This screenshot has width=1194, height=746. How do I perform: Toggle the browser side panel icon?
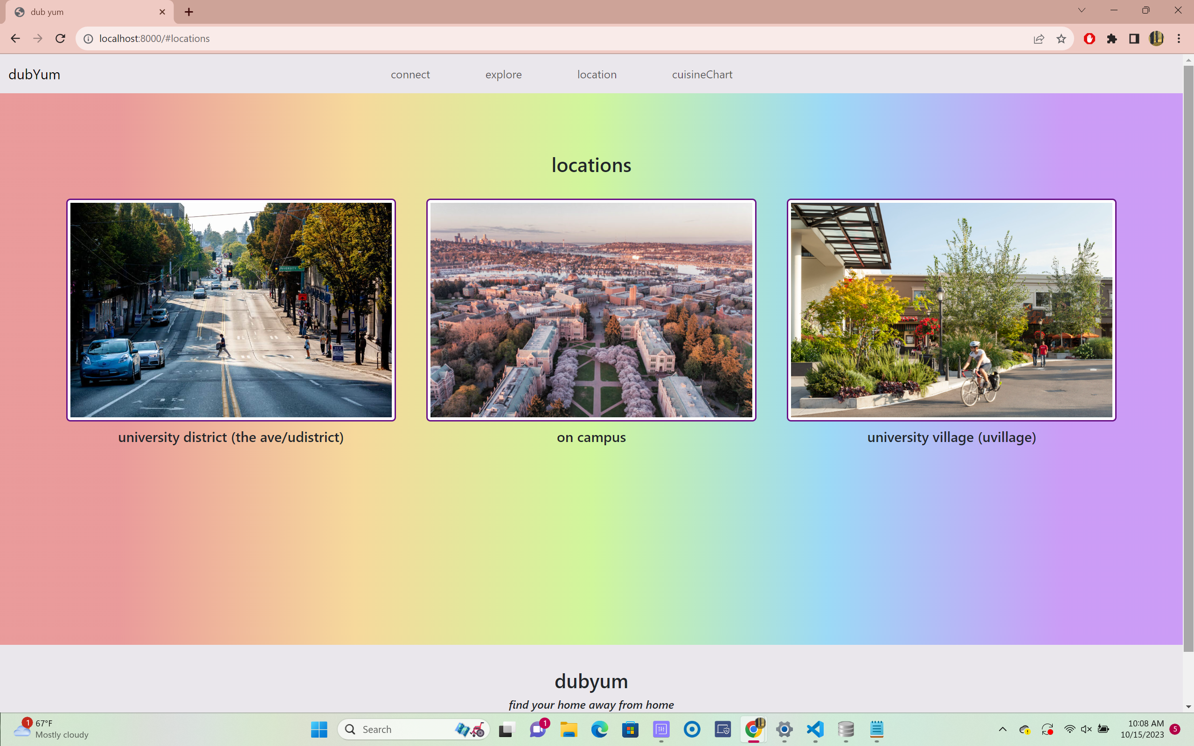[x=1134, y=39]
